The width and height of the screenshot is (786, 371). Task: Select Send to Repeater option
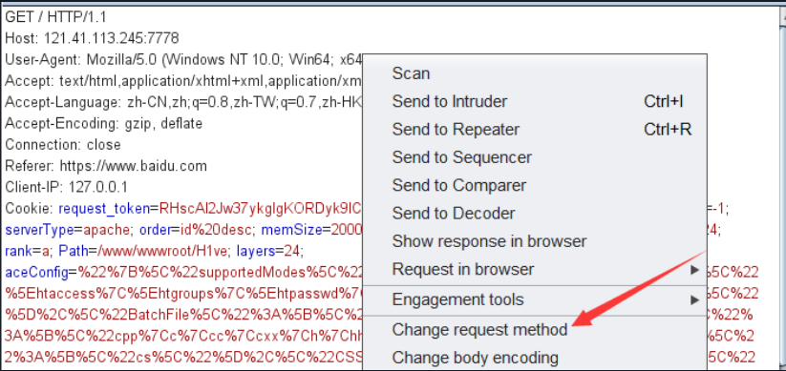coord(535,130)
